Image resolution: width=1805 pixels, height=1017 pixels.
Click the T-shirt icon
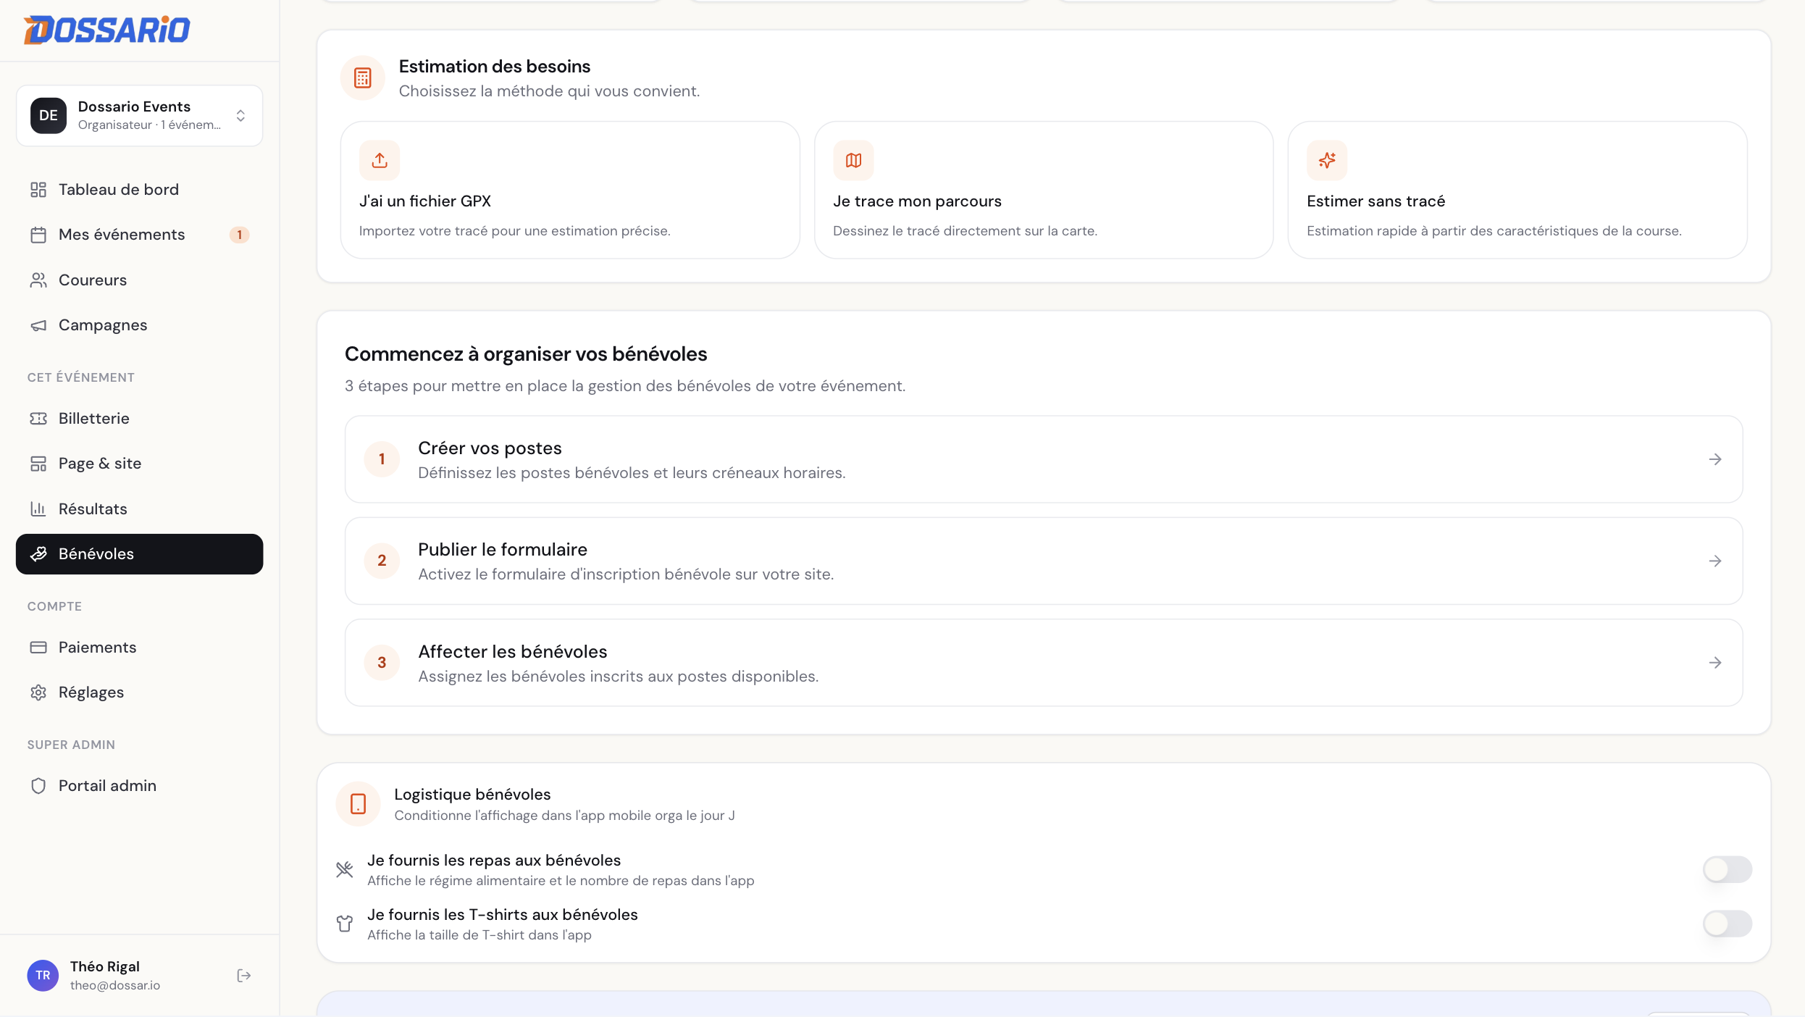click(x=345, y=924)
